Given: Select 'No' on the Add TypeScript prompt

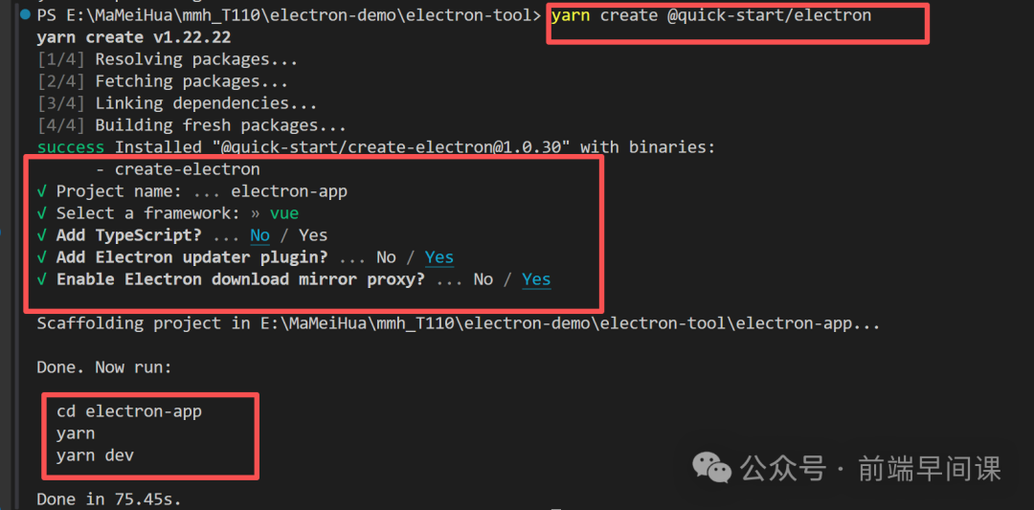Looking at the screenshot, I should point(259,235).
